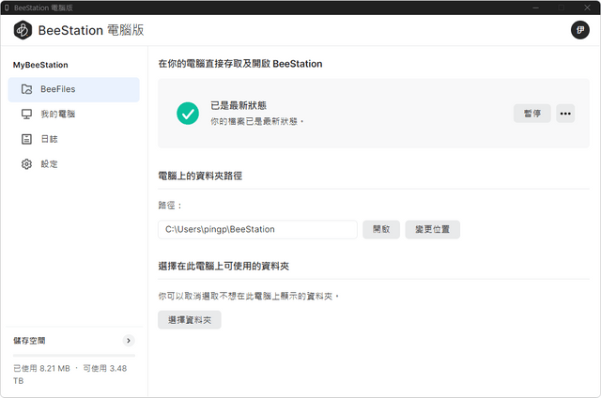The height and width of the screenshot is (398, 601).
Task: Go to 設定 settings page
Action: coord(73,164)
